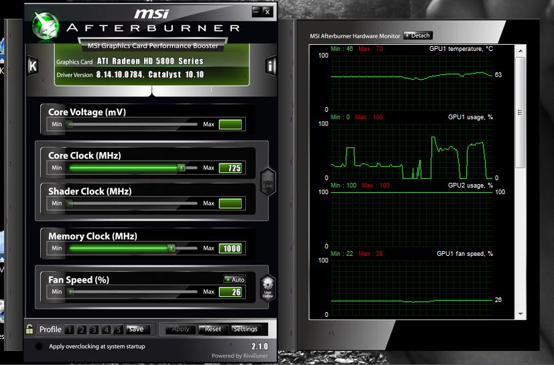Click the Fan Speed value field showing 26

click(230, 292)
